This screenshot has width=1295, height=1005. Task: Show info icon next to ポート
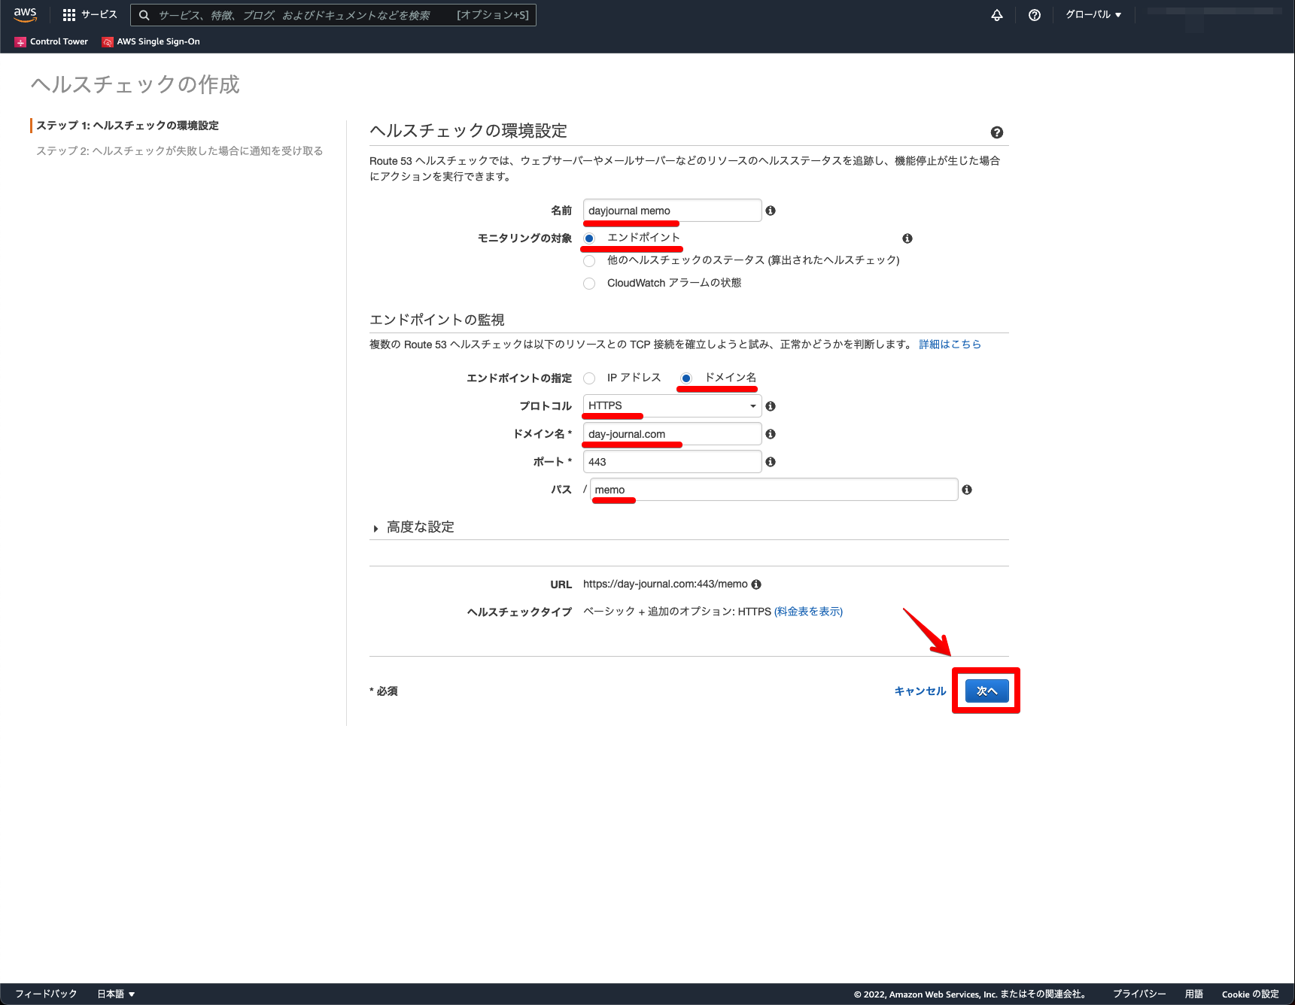771,462
